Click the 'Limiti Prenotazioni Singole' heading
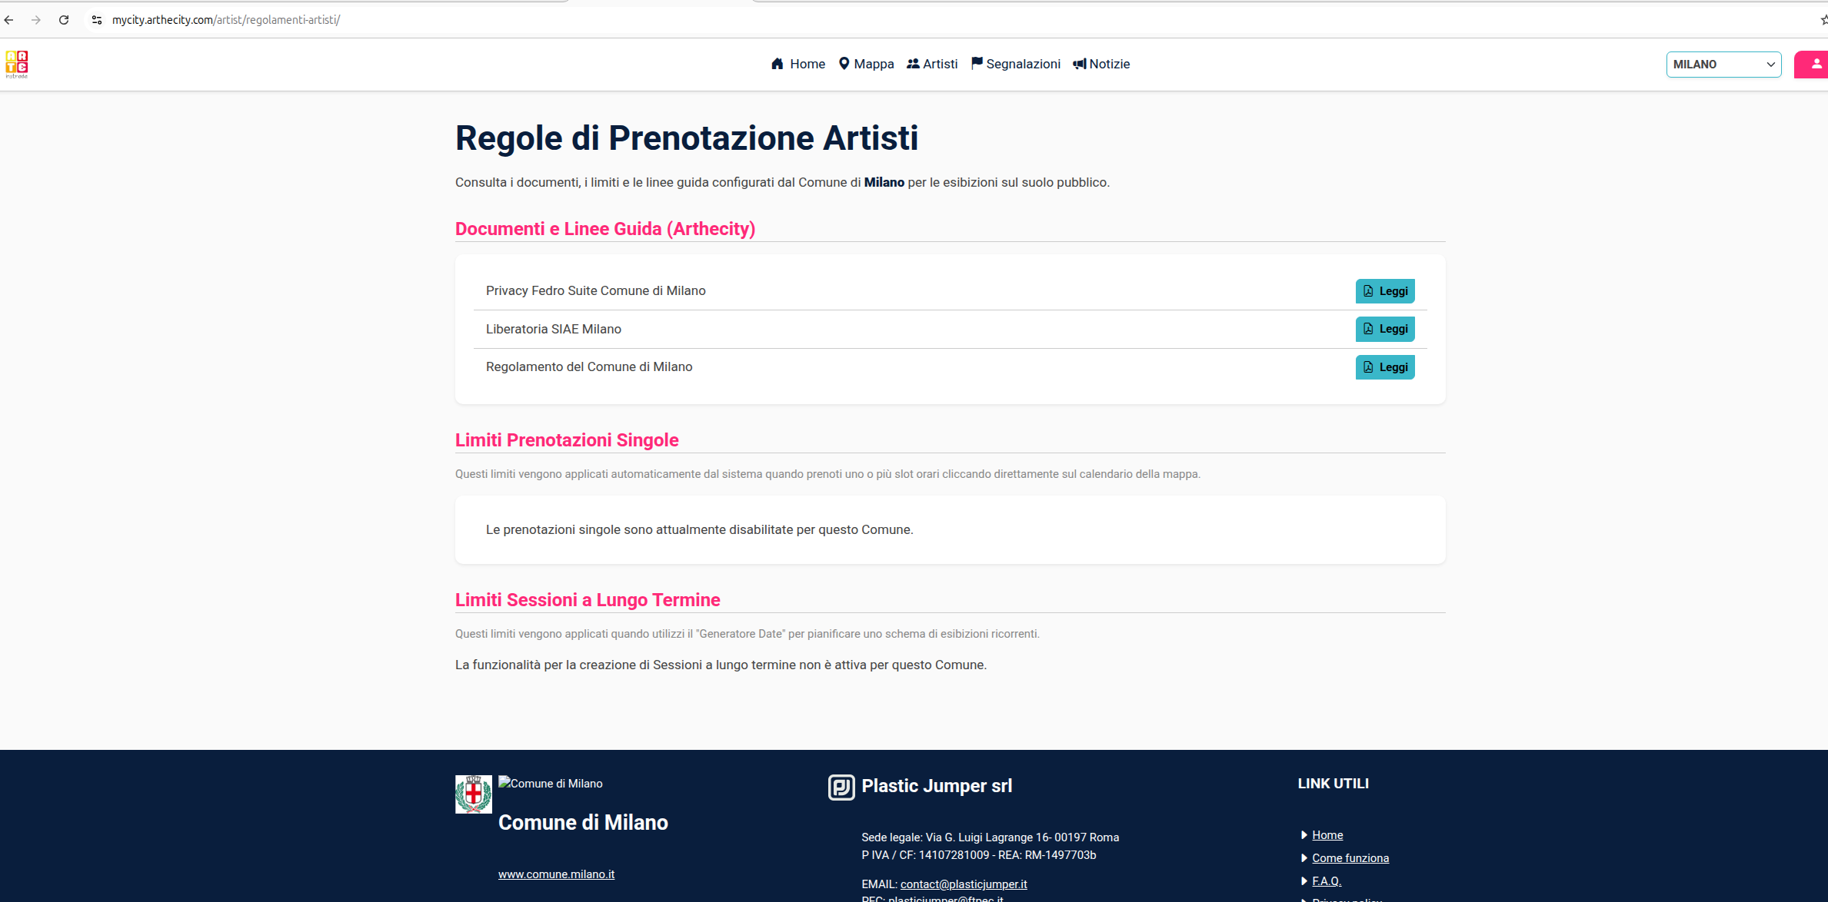Screen dimensions: 1828x902 pyautogui.click(x=567, y=440)
